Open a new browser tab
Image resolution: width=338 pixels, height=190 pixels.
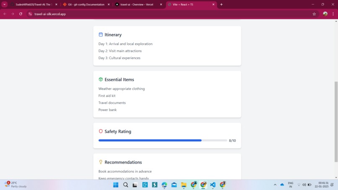tap(221, 4)
